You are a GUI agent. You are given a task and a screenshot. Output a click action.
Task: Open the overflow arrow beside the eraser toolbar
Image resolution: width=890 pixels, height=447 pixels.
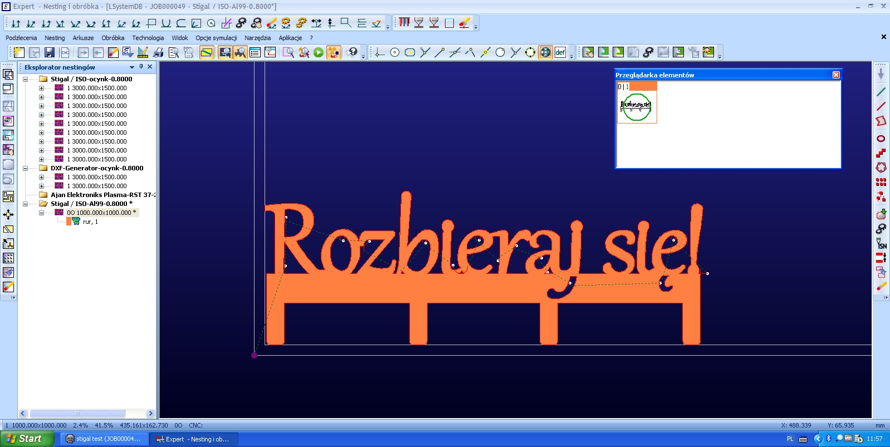pos(476,27)
